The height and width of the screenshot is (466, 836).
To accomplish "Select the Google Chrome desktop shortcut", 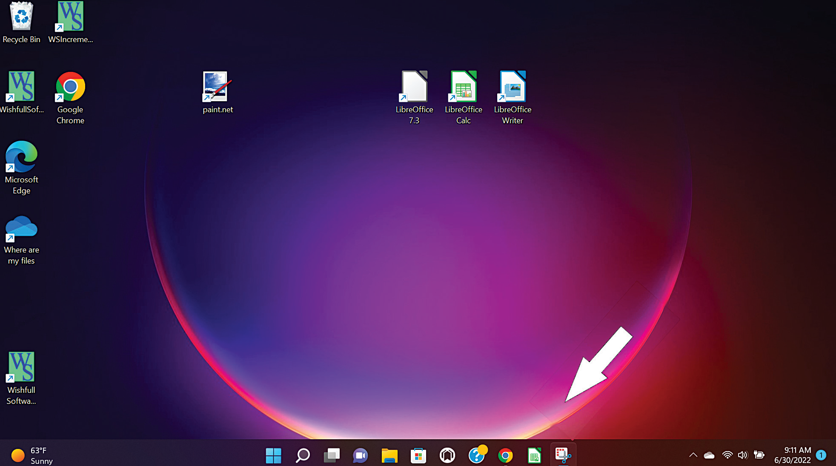I will pyautogui.click(x=70, y=98).
